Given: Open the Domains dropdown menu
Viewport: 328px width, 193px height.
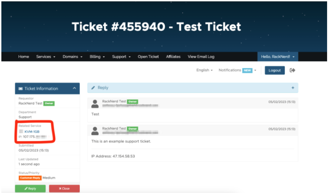Looking at the screenshot, I should pos(73,57).
